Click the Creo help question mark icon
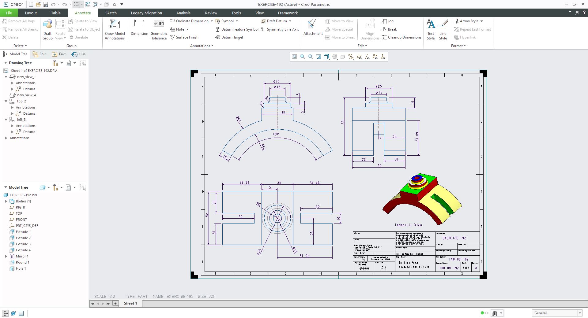This screenshot has width=588, height=318. (584, 13)
